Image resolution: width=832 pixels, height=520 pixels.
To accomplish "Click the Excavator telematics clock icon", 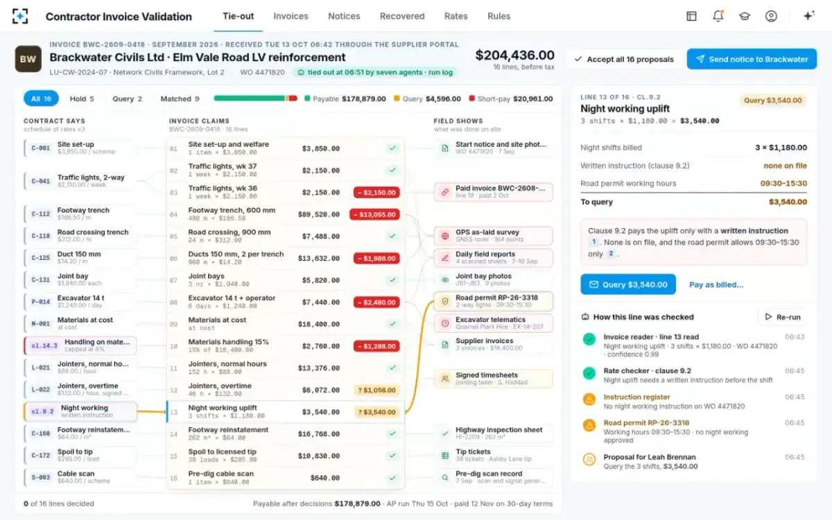I will click(444, 323).
